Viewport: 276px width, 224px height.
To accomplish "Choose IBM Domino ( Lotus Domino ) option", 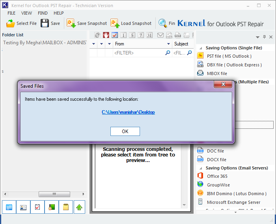I will (237, 194).
